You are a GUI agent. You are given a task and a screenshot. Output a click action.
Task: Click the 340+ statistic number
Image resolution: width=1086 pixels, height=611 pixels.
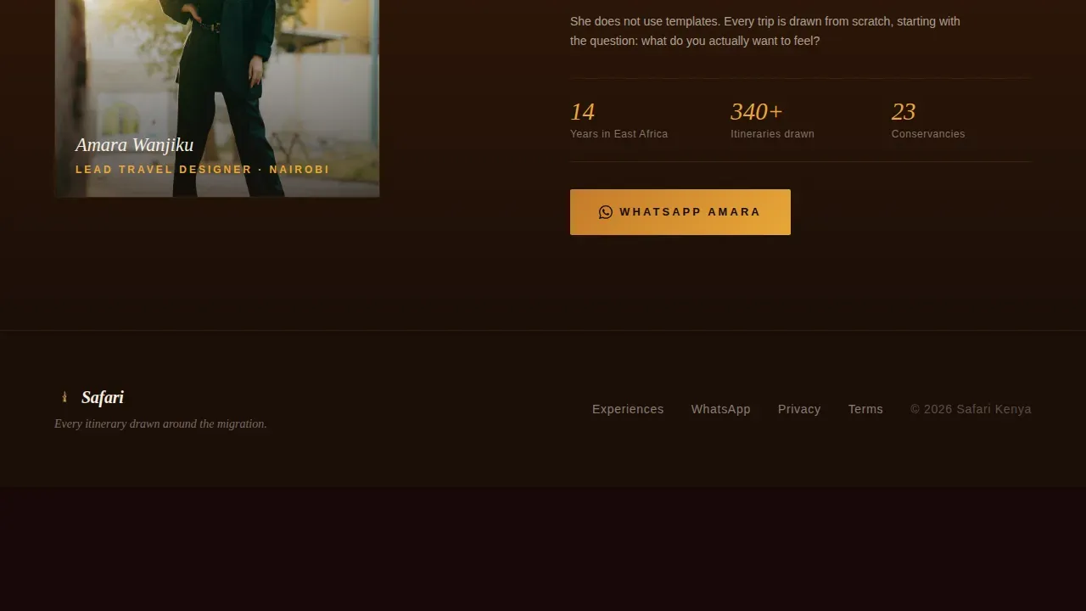pyautogui.click(x=756, y=112)
